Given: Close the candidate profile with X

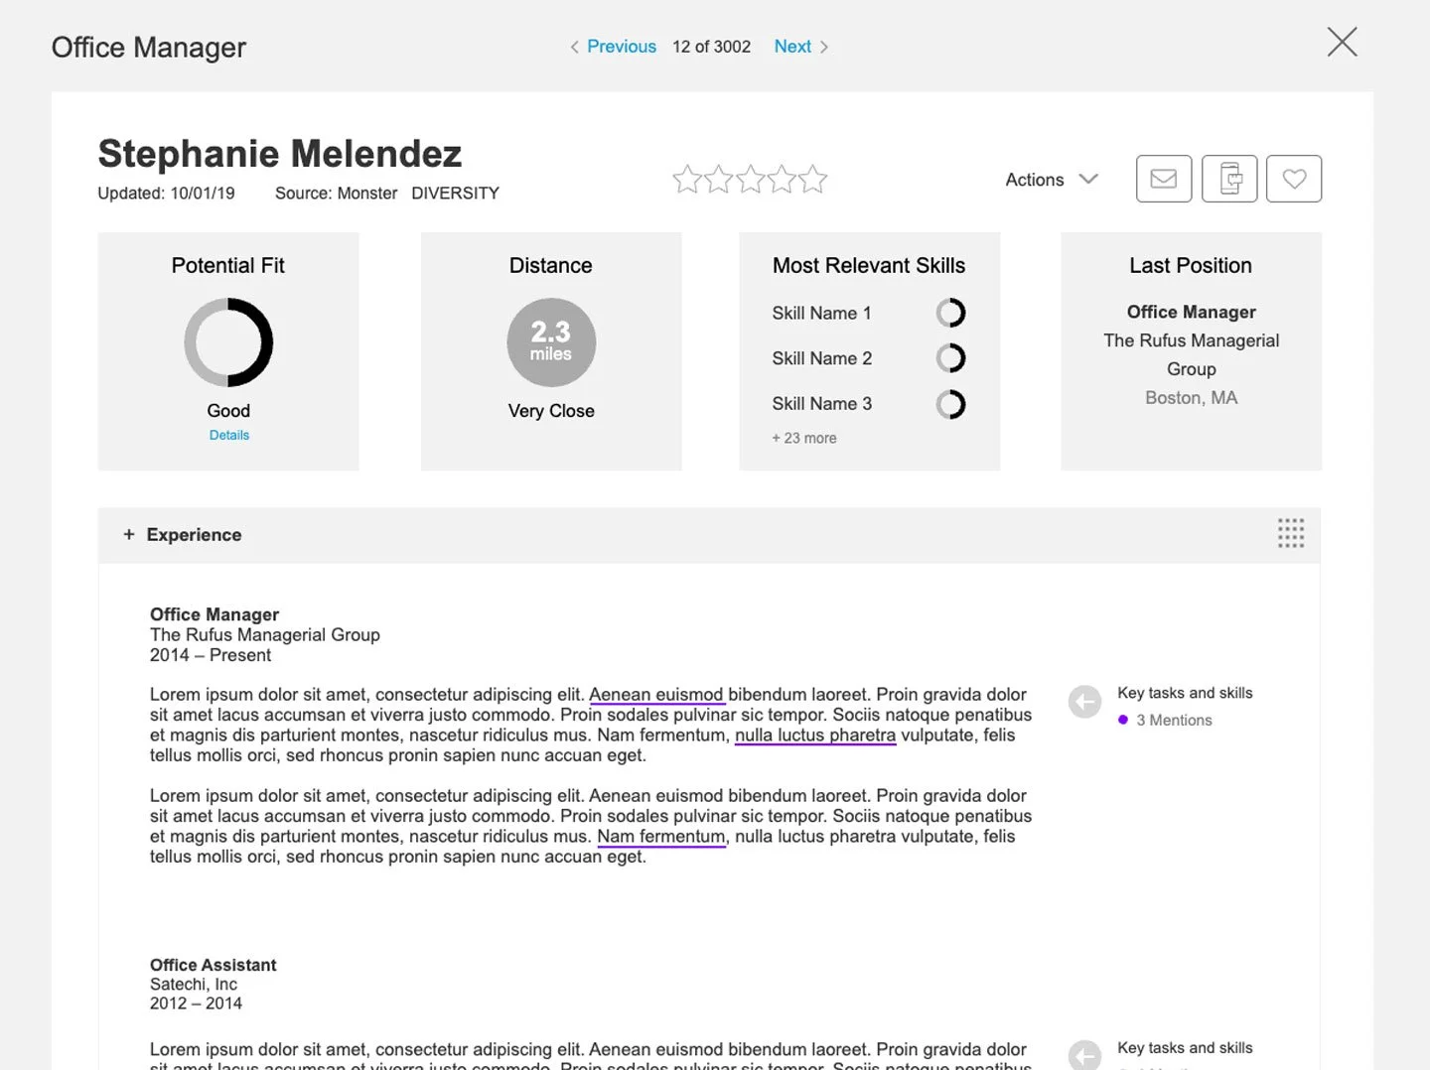Looking at the screenshot, I should pyautogui.click(x=1342, y=42).
